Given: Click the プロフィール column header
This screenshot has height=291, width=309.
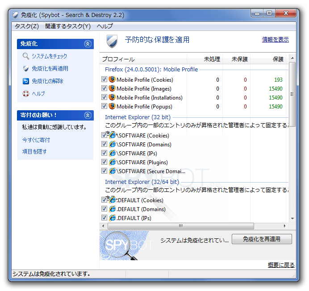Looking at the screenshot, I should tap(143, 59).
